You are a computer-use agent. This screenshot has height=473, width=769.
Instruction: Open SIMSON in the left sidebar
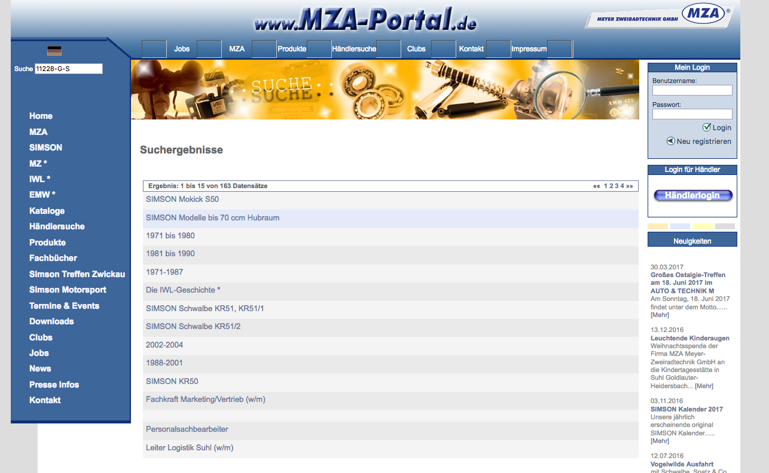pyautogui.click(x=45, y=148)
